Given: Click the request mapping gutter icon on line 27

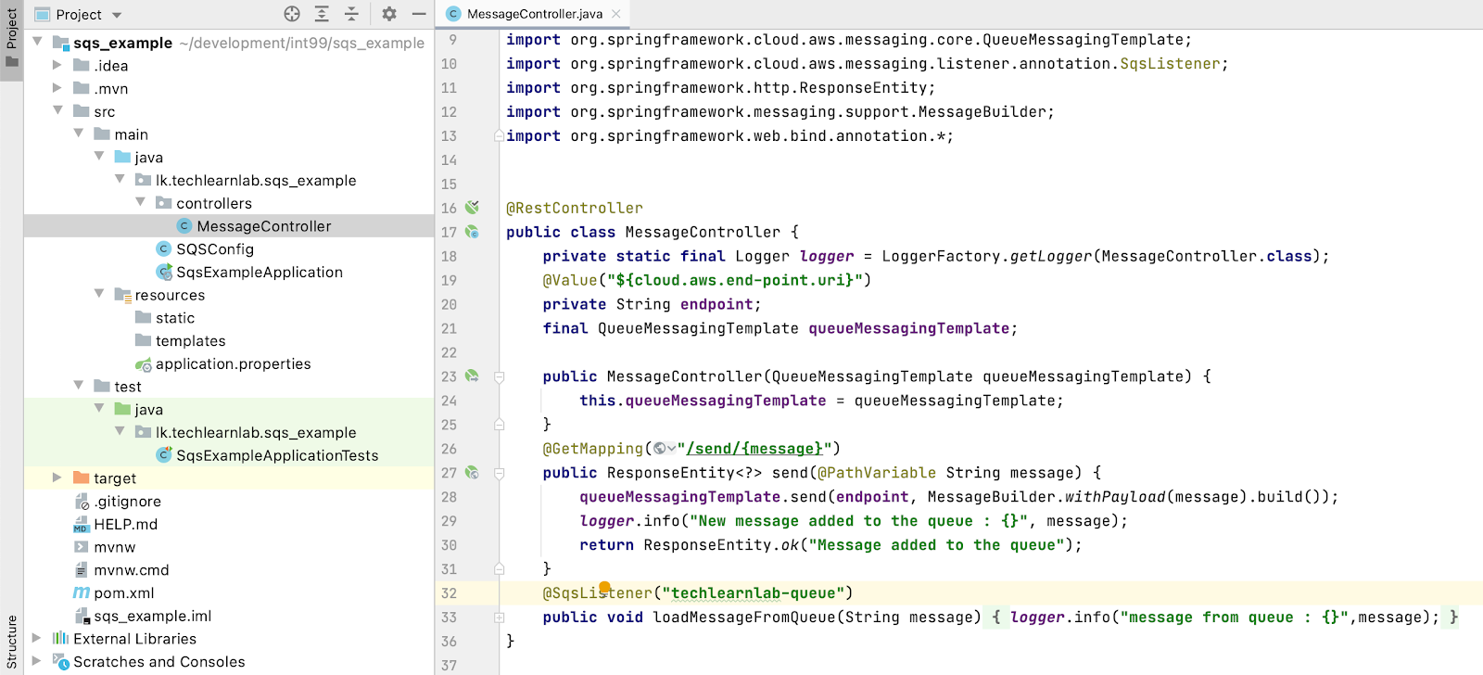Looking at the screenshot, I should click(472, 473).
